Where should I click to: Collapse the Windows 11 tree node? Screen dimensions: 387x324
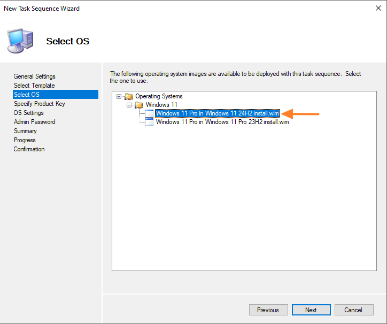[129, 105]
